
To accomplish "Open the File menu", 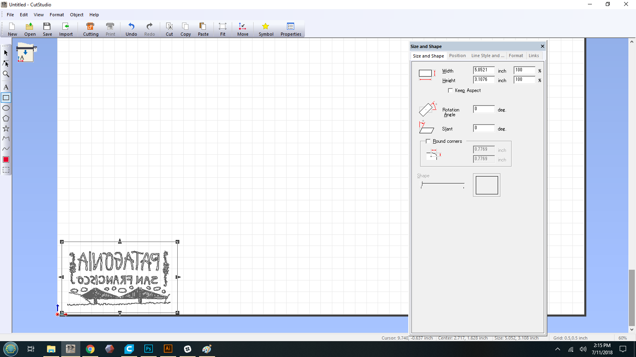I will pyautogui.click(x=10, y=15).
